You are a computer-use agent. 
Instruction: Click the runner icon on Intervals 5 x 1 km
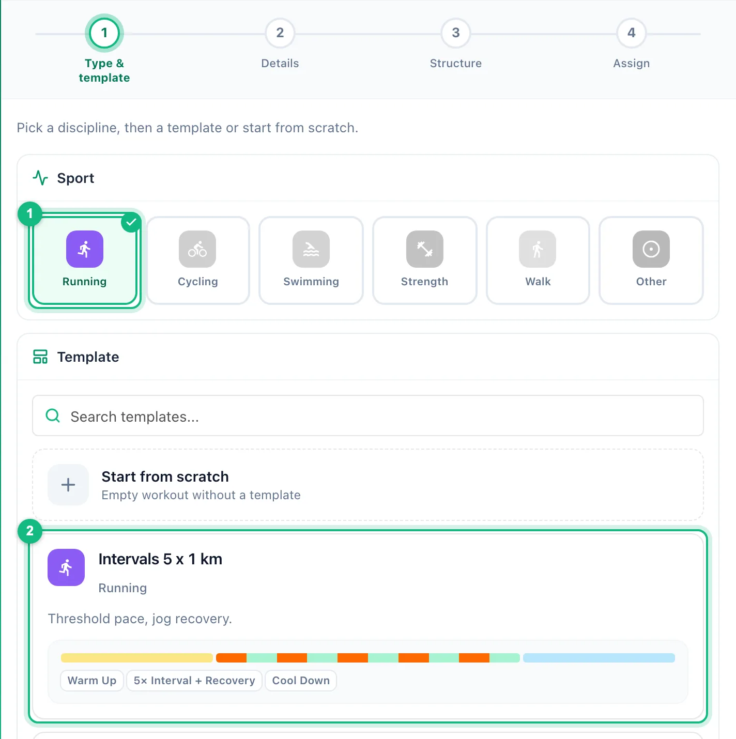point(66,567)
